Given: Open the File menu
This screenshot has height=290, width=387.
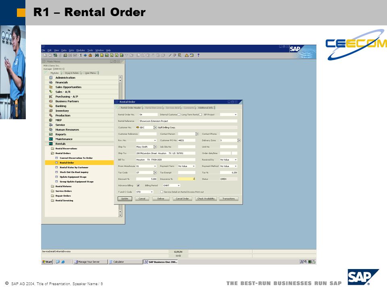Looking at the screenshot, I should coord(44,50).
